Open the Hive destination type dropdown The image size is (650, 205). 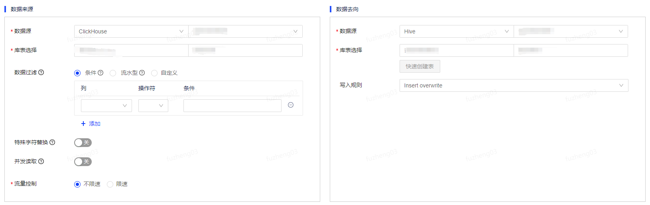[457, 31]
